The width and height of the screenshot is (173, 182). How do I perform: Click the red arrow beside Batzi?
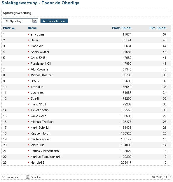coord(28,40)
